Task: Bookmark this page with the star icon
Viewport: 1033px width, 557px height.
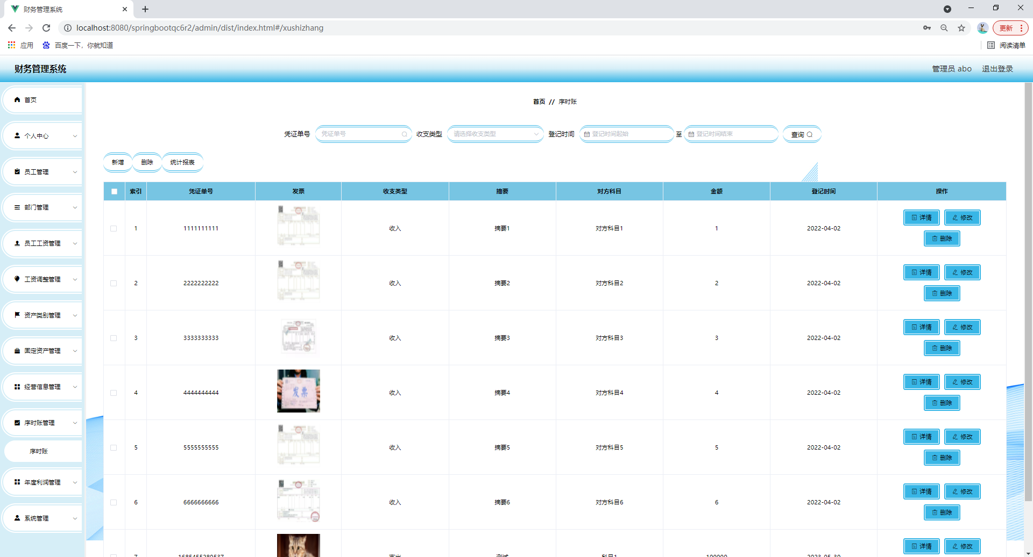Action: coord(961,28)
